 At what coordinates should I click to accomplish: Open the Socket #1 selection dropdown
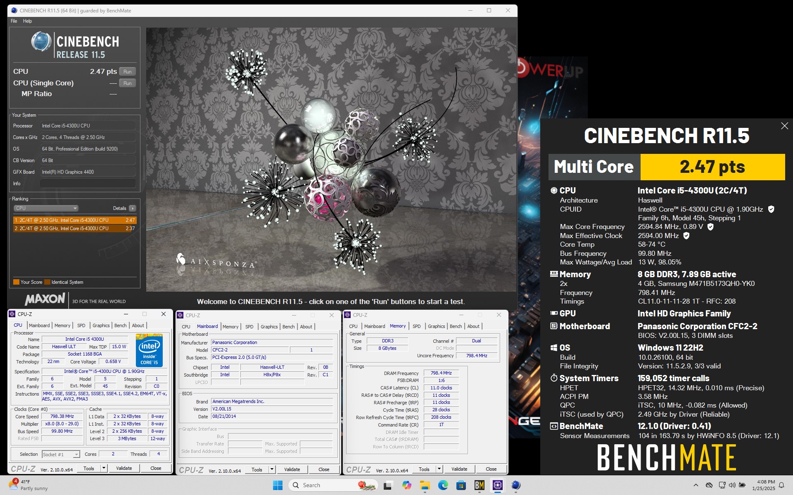(x=61, y=454)
